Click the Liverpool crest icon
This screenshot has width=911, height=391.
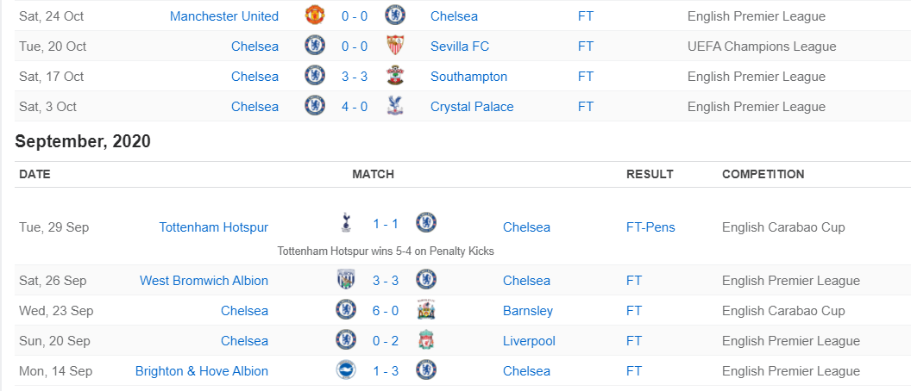point(425,340)
